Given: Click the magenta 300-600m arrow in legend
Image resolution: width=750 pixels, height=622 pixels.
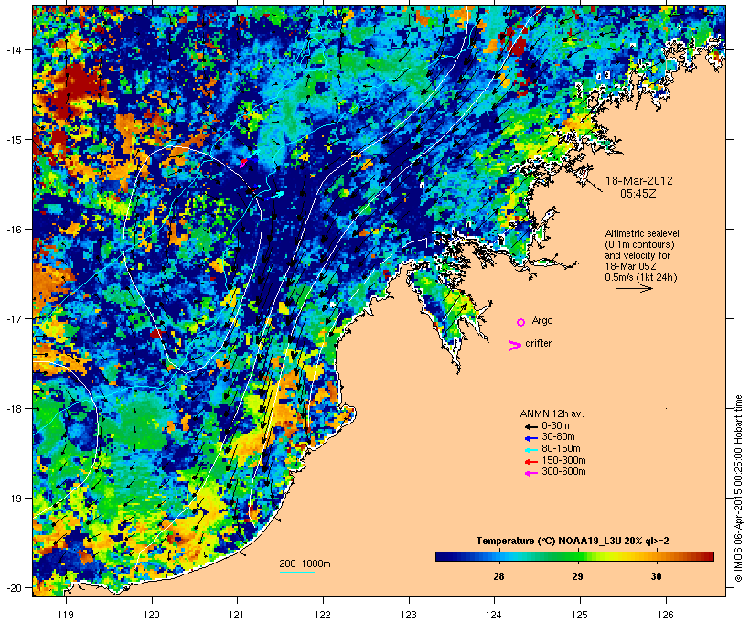Looking at the screenshot, I should click(530, 473).
